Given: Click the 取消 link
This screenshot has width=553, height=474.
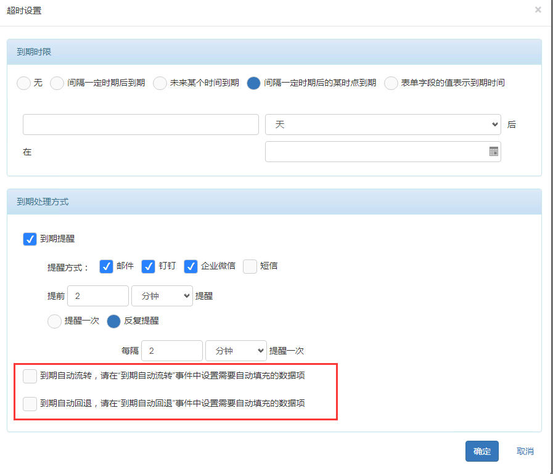Looking at the screenshot, I should click(x=525, y=451).
